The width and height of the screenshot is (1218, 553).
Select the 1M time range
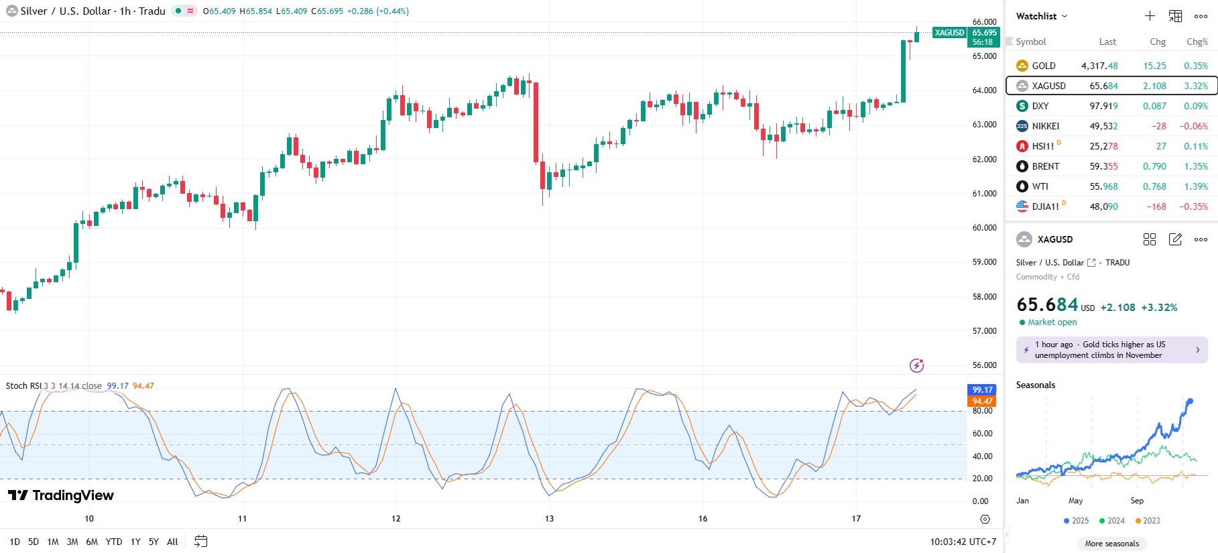click(x=53, y=542)
